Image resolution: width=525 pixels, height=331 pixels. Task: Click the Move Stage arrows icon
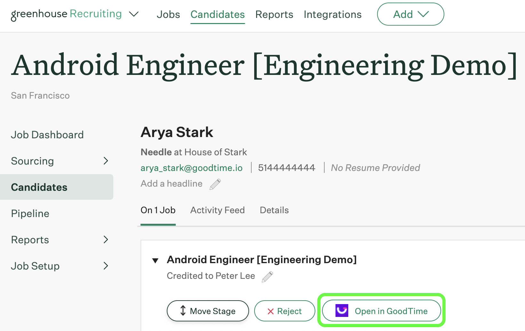[x=183, y=311]
